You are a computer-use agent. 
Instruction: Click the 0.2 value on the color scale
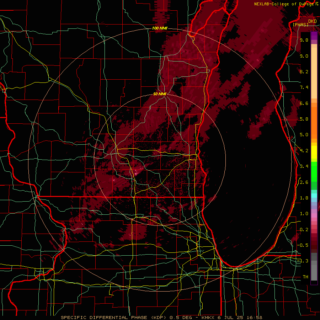pyautogui.click(x=304, y=230)
